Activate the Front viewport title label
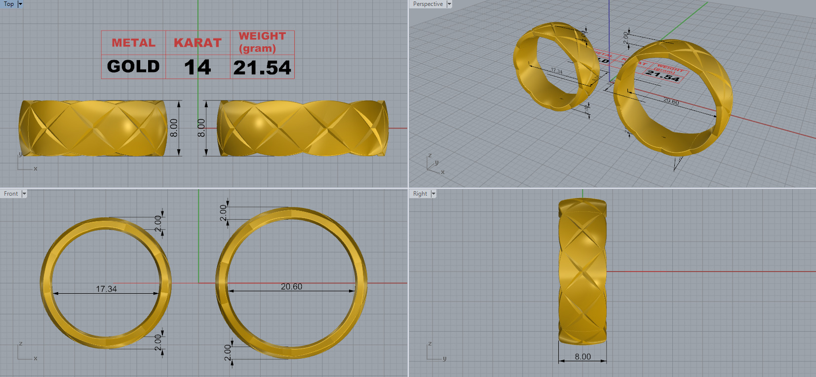The height and width of the screenshot is (377, 816). (11, 194)
